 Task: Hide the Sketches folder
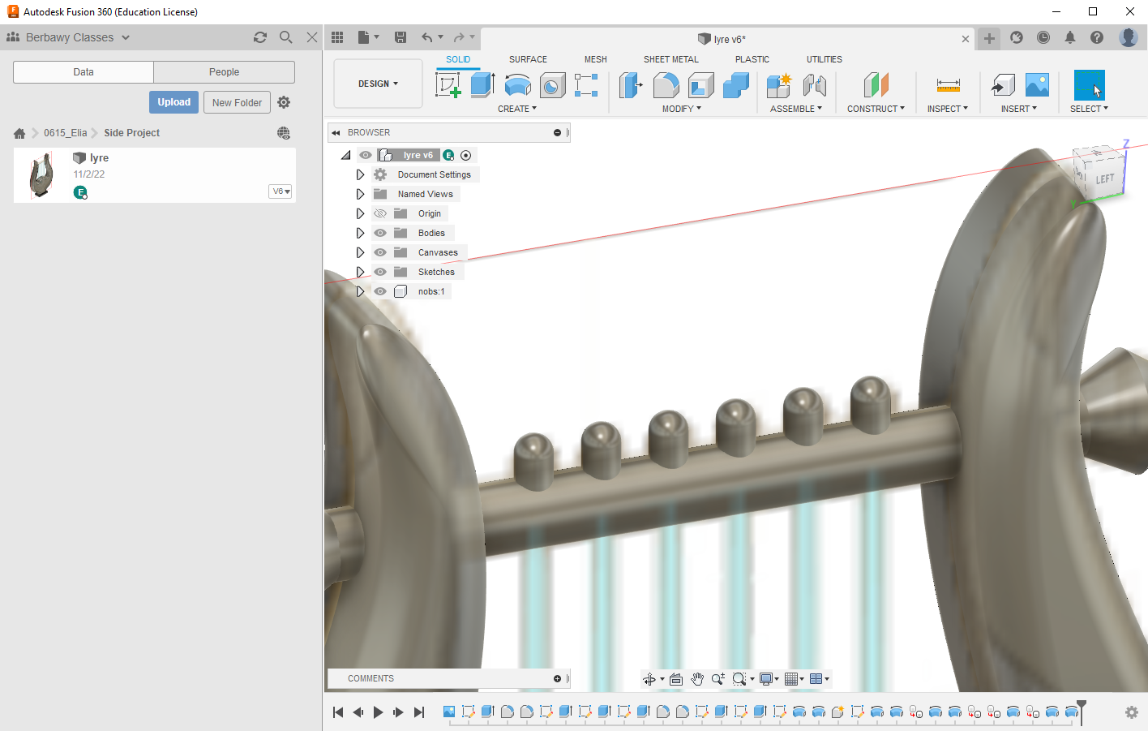(x=380, y=272)
